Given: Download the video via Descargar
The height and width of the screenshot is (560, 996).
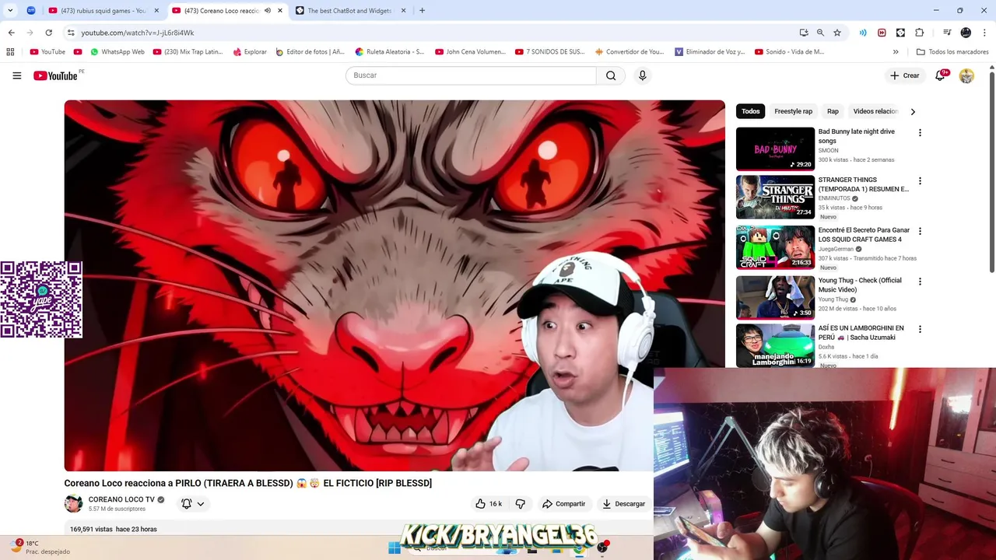Looking at the screenshot, I should tap(623, 504).
